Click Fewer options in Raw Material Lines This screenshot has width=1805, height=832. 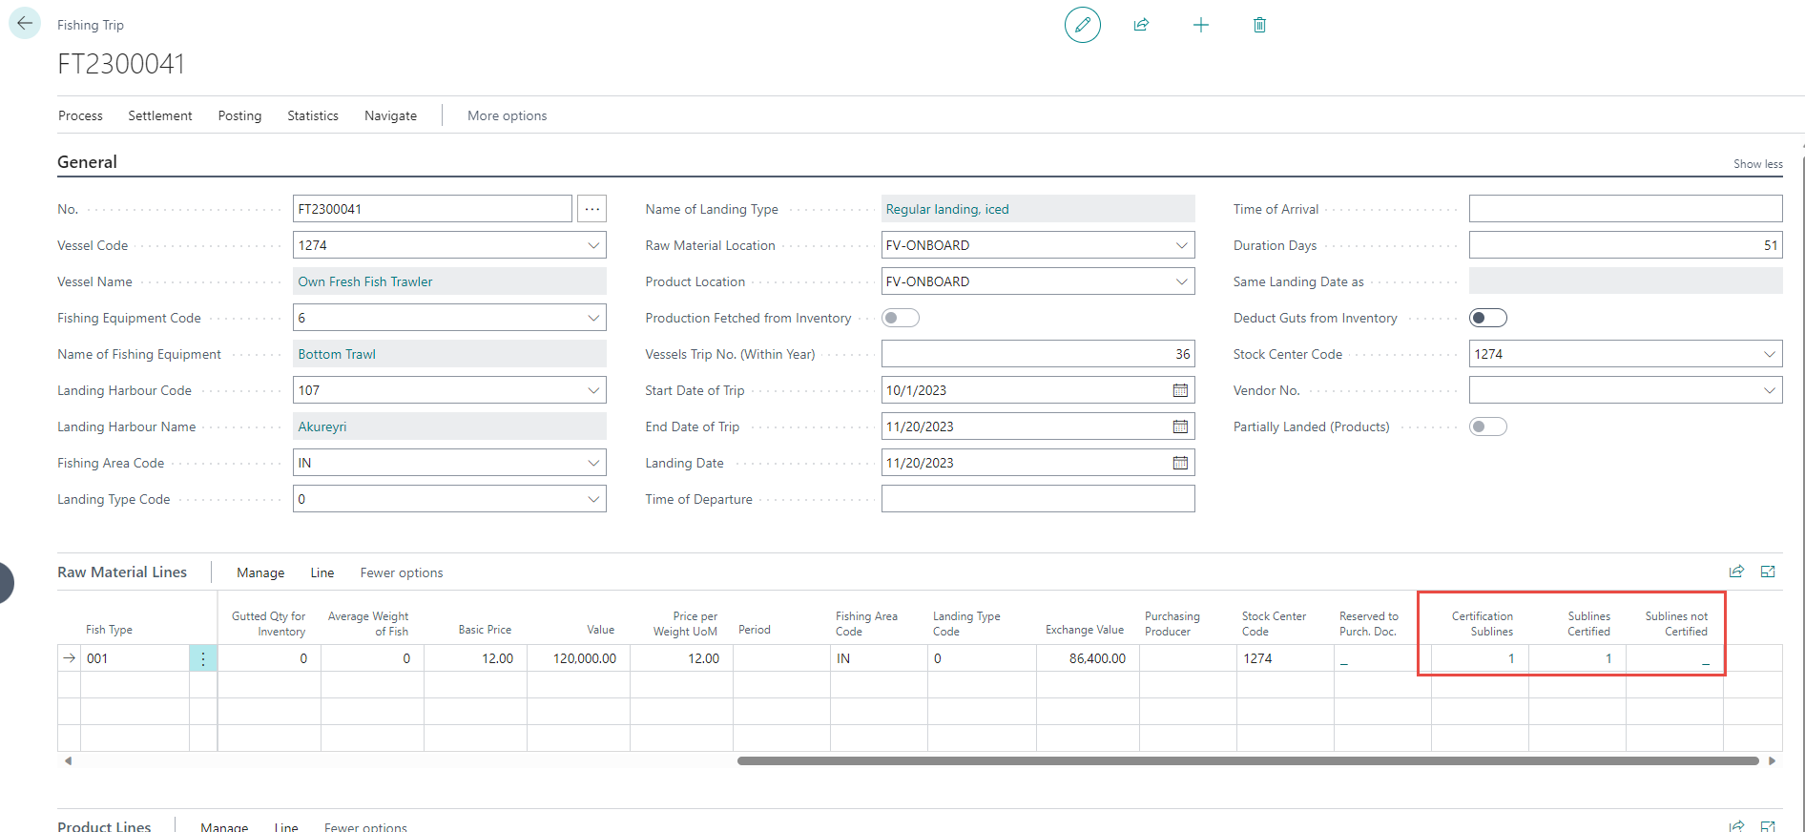(x=401, y=572)
